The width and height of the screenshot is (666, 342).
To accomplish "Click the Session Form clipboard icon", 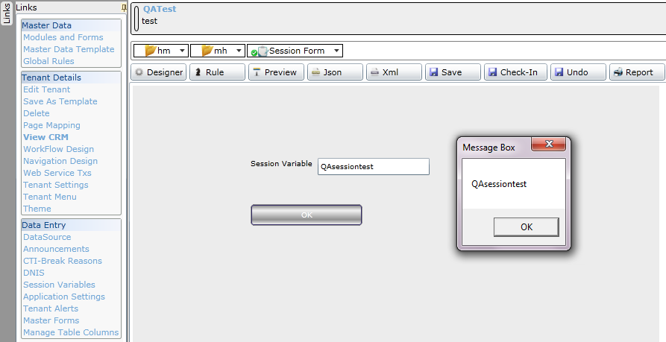I will [x=263, y=51].
